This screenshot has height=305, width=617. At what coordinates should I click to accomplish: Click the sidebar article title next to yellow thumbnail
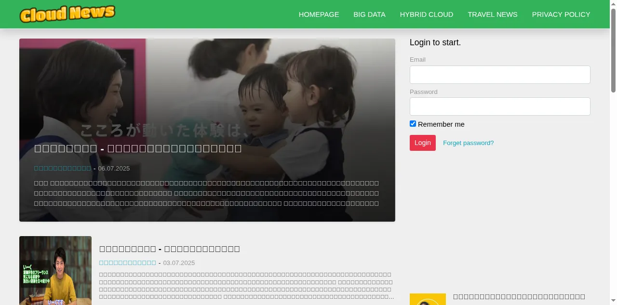click(519, 297)
